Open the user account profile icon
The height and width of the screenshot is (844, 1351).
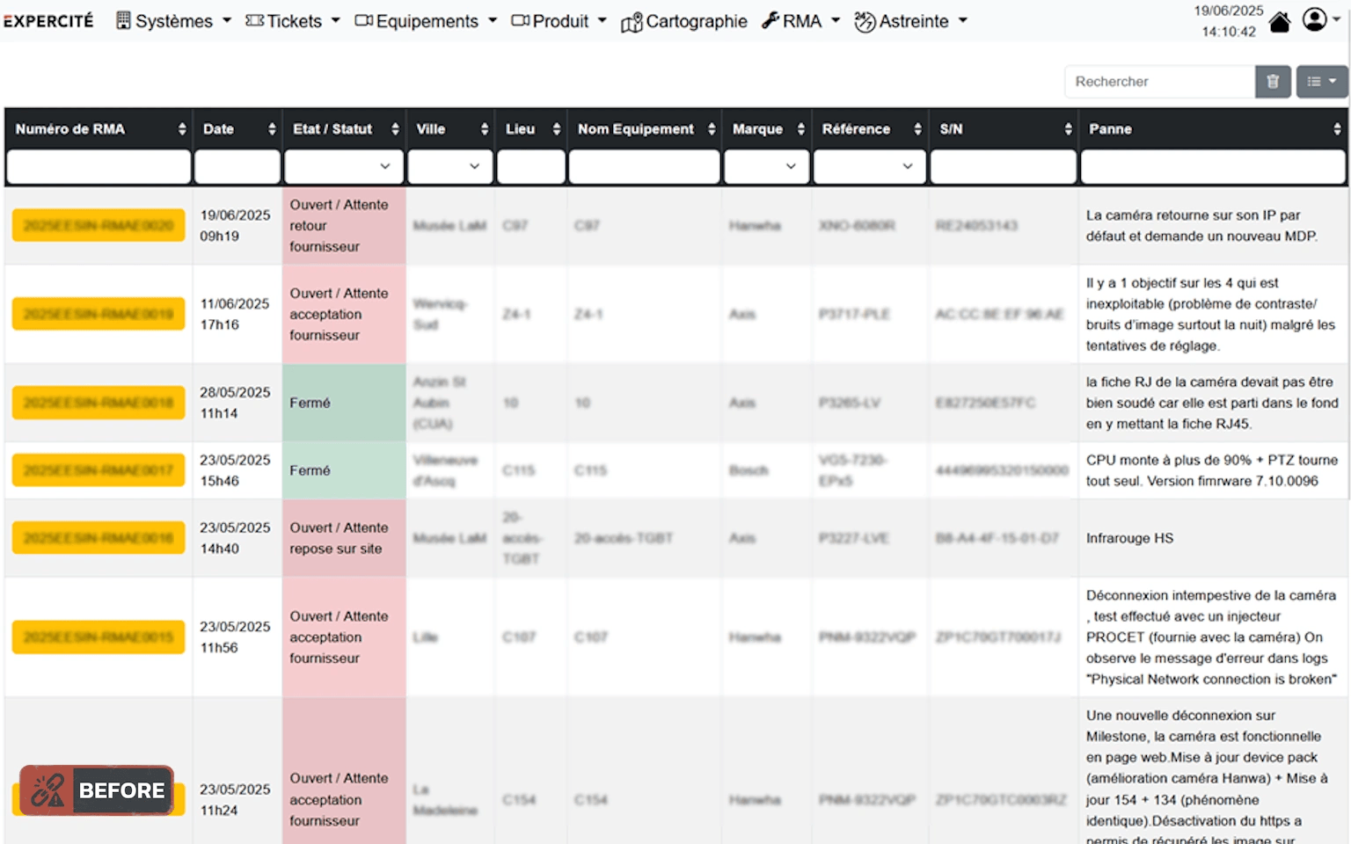click(x=1313, y=18)
